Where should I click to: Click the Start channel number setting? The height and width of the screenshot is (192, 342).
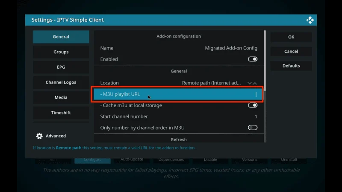point(179,116)
